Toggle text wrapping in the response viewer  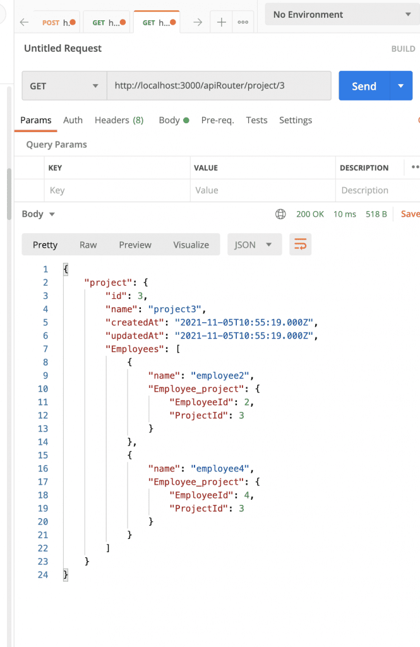300,244
